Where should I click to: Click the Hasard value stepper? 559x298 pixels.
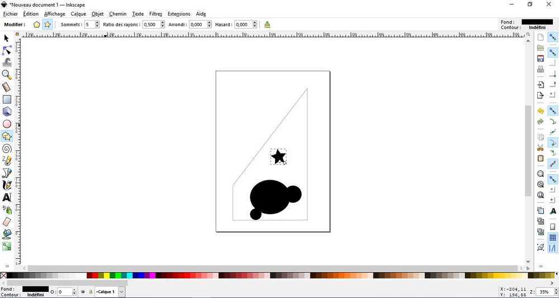click(x=254, y=25)
